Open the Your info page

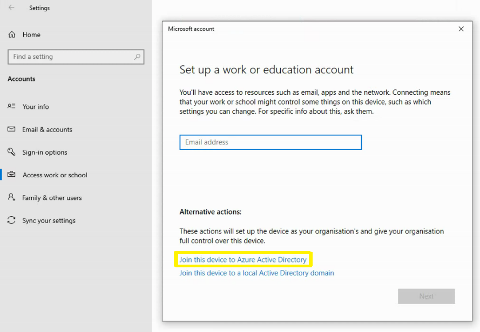coord(36,107)
